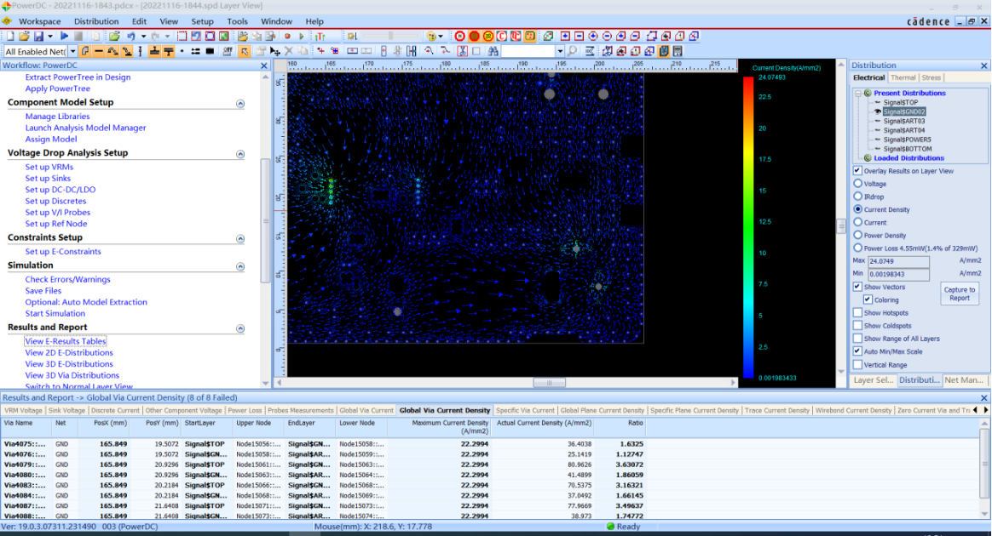The width and height of the screenshot is (992, 536).
Task: Click the black chip component icon
Action: click(x=210, y=51)
